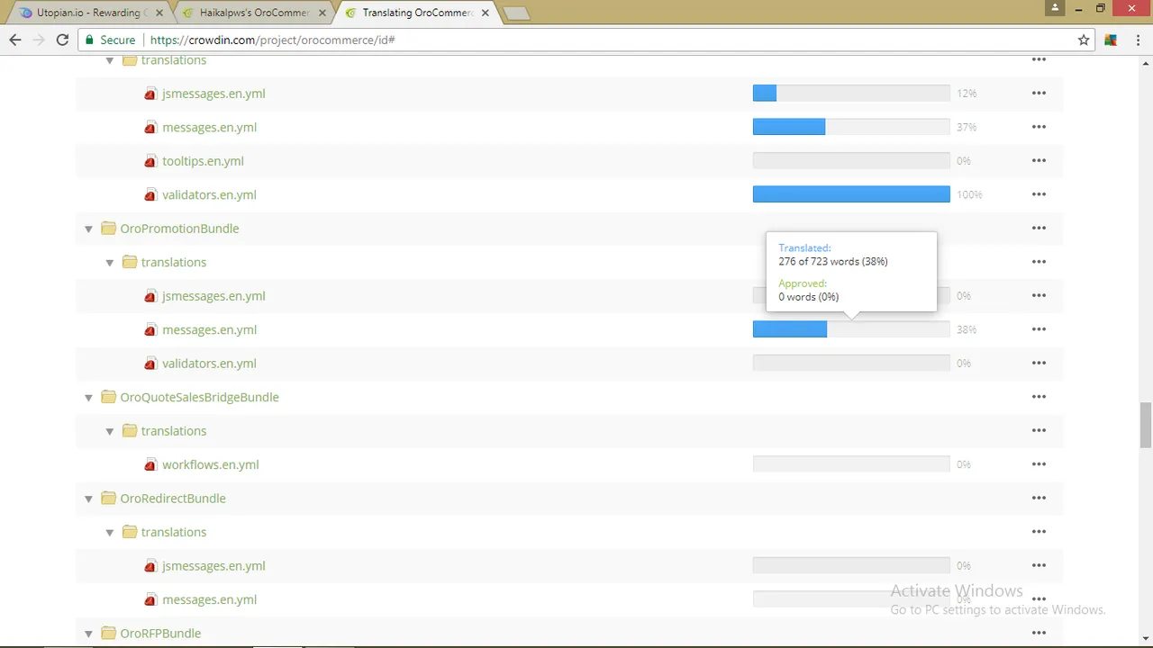Open Chrome user profile button in title bar
Image resolution: width=1153 pixels, height=648 pixels.
click(1054, 7)
